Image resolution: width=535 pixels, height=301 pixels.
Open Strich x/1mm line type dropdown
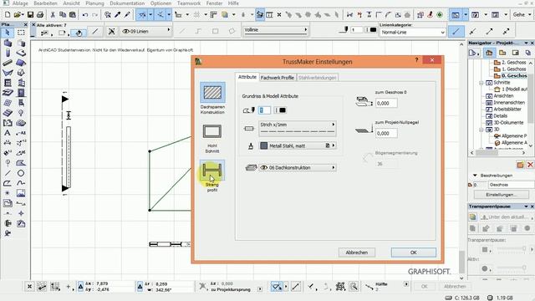298,128
